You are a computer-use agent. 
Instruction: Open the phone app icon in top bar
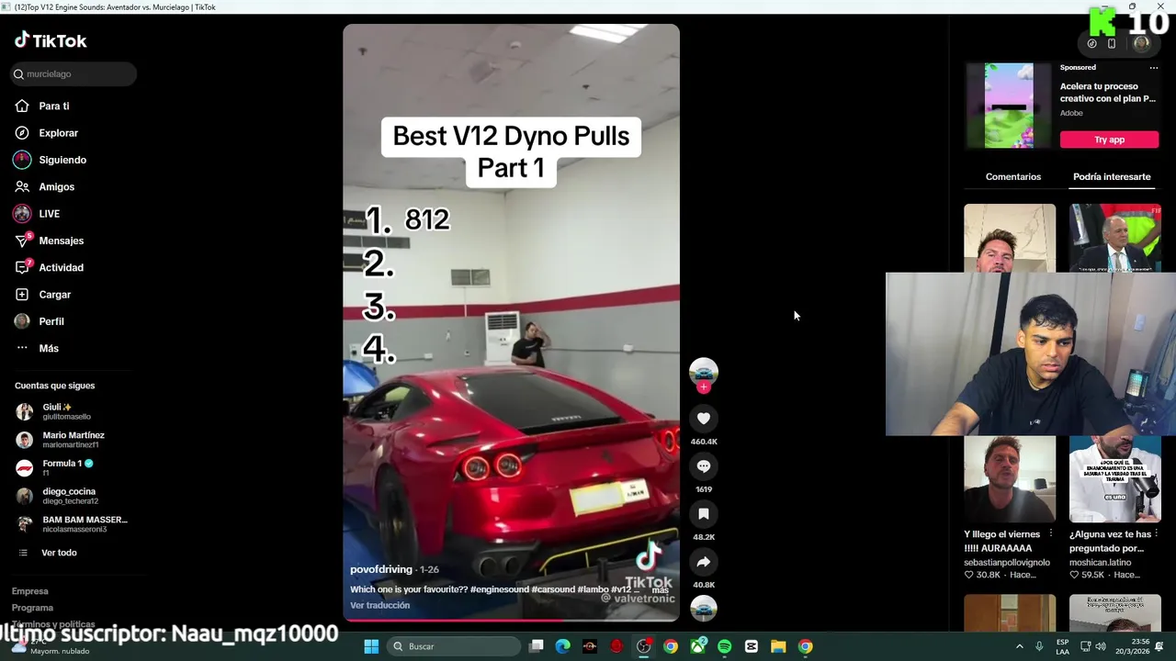pyautogui.click(x=1112, y=43)
